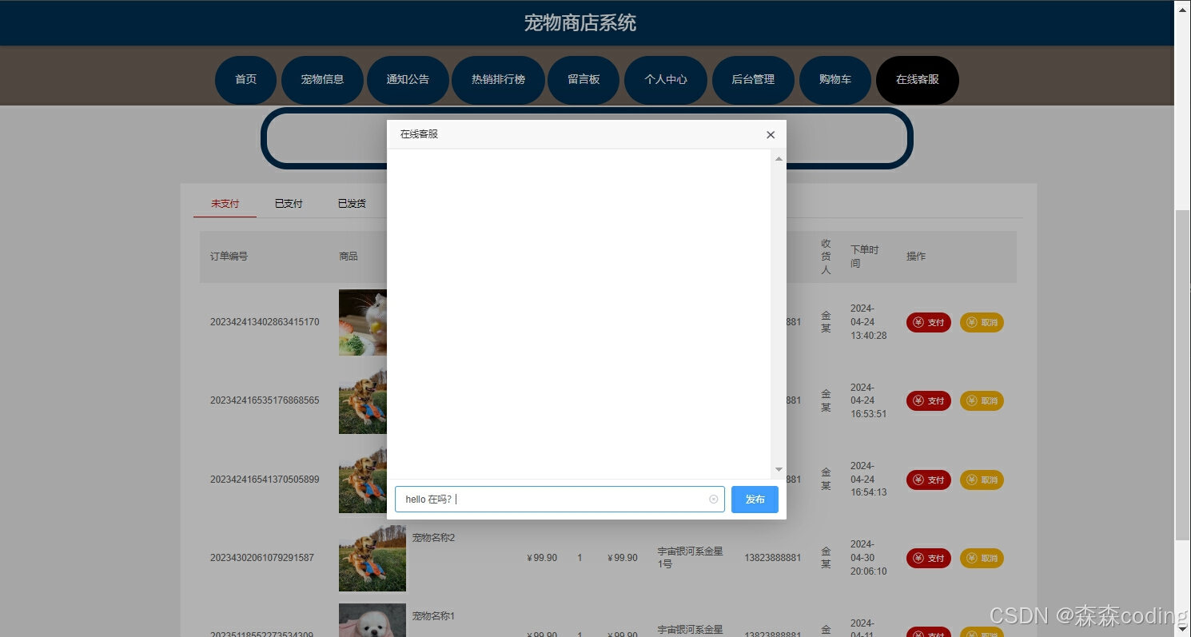This screenshot has width=1191, height=637.
Task: Cancel the order placed at 16:53:51
Action: point(982,401)
